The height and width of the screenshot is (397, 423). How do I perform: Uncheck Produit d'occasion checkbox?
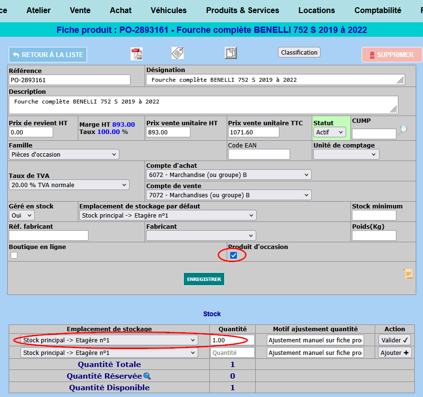pyautogui.click(x=233, y=255)
